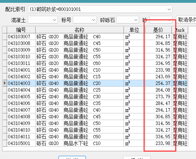Click Mark cell of row 043103008
Viewport: 196px width, 159px height.
point(180,43)
